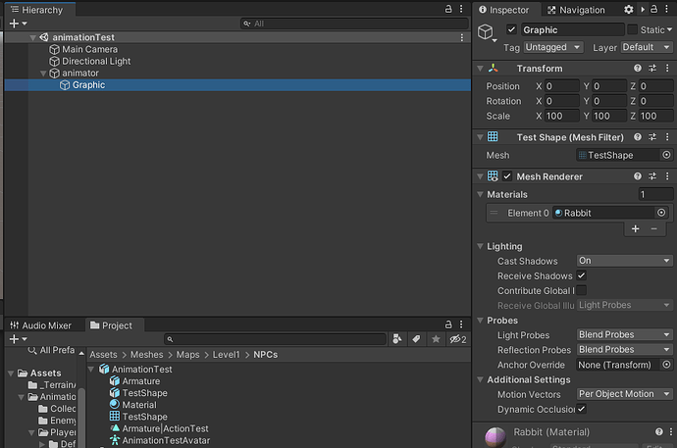Open Static flags dropdown arrow
The width and height of the screenshot is (677, 448).
[669, 29]
